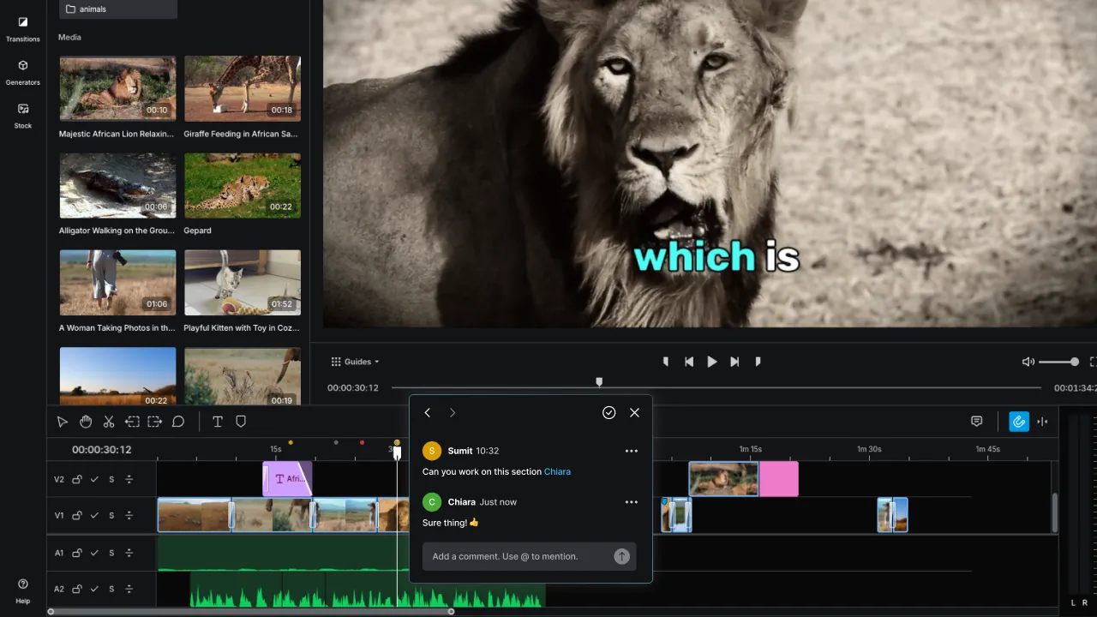
Task: Pick the Text tool in timeline toolbar
Action: [x=218, y=422]
